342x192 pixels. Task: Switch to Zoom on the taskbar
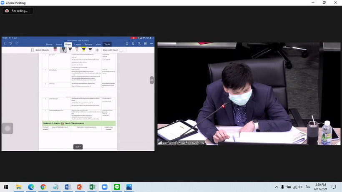pos(104,187)
